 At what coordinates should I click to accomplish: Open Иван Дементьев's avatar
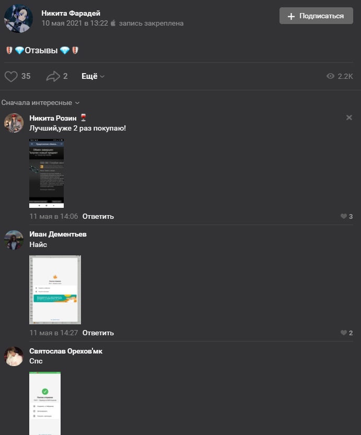point(14,240)
